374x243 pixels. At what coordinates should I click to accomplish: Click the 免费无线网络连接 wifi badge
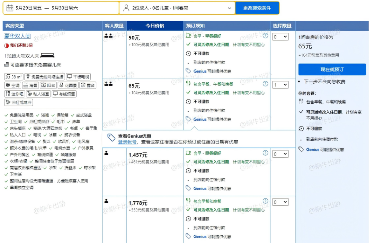click(x=45, y=77)
